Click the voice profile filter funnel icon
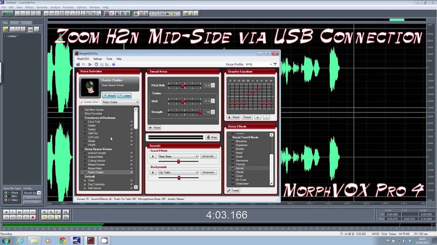 click(275, 64)
